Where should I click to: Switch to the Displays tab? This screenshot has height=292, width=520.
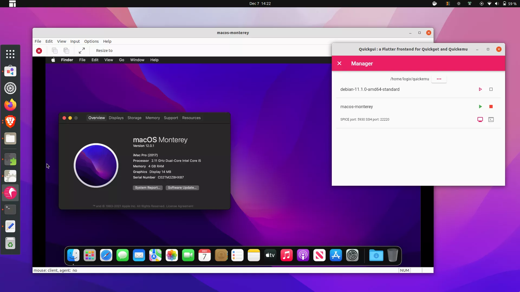[116, 118]
